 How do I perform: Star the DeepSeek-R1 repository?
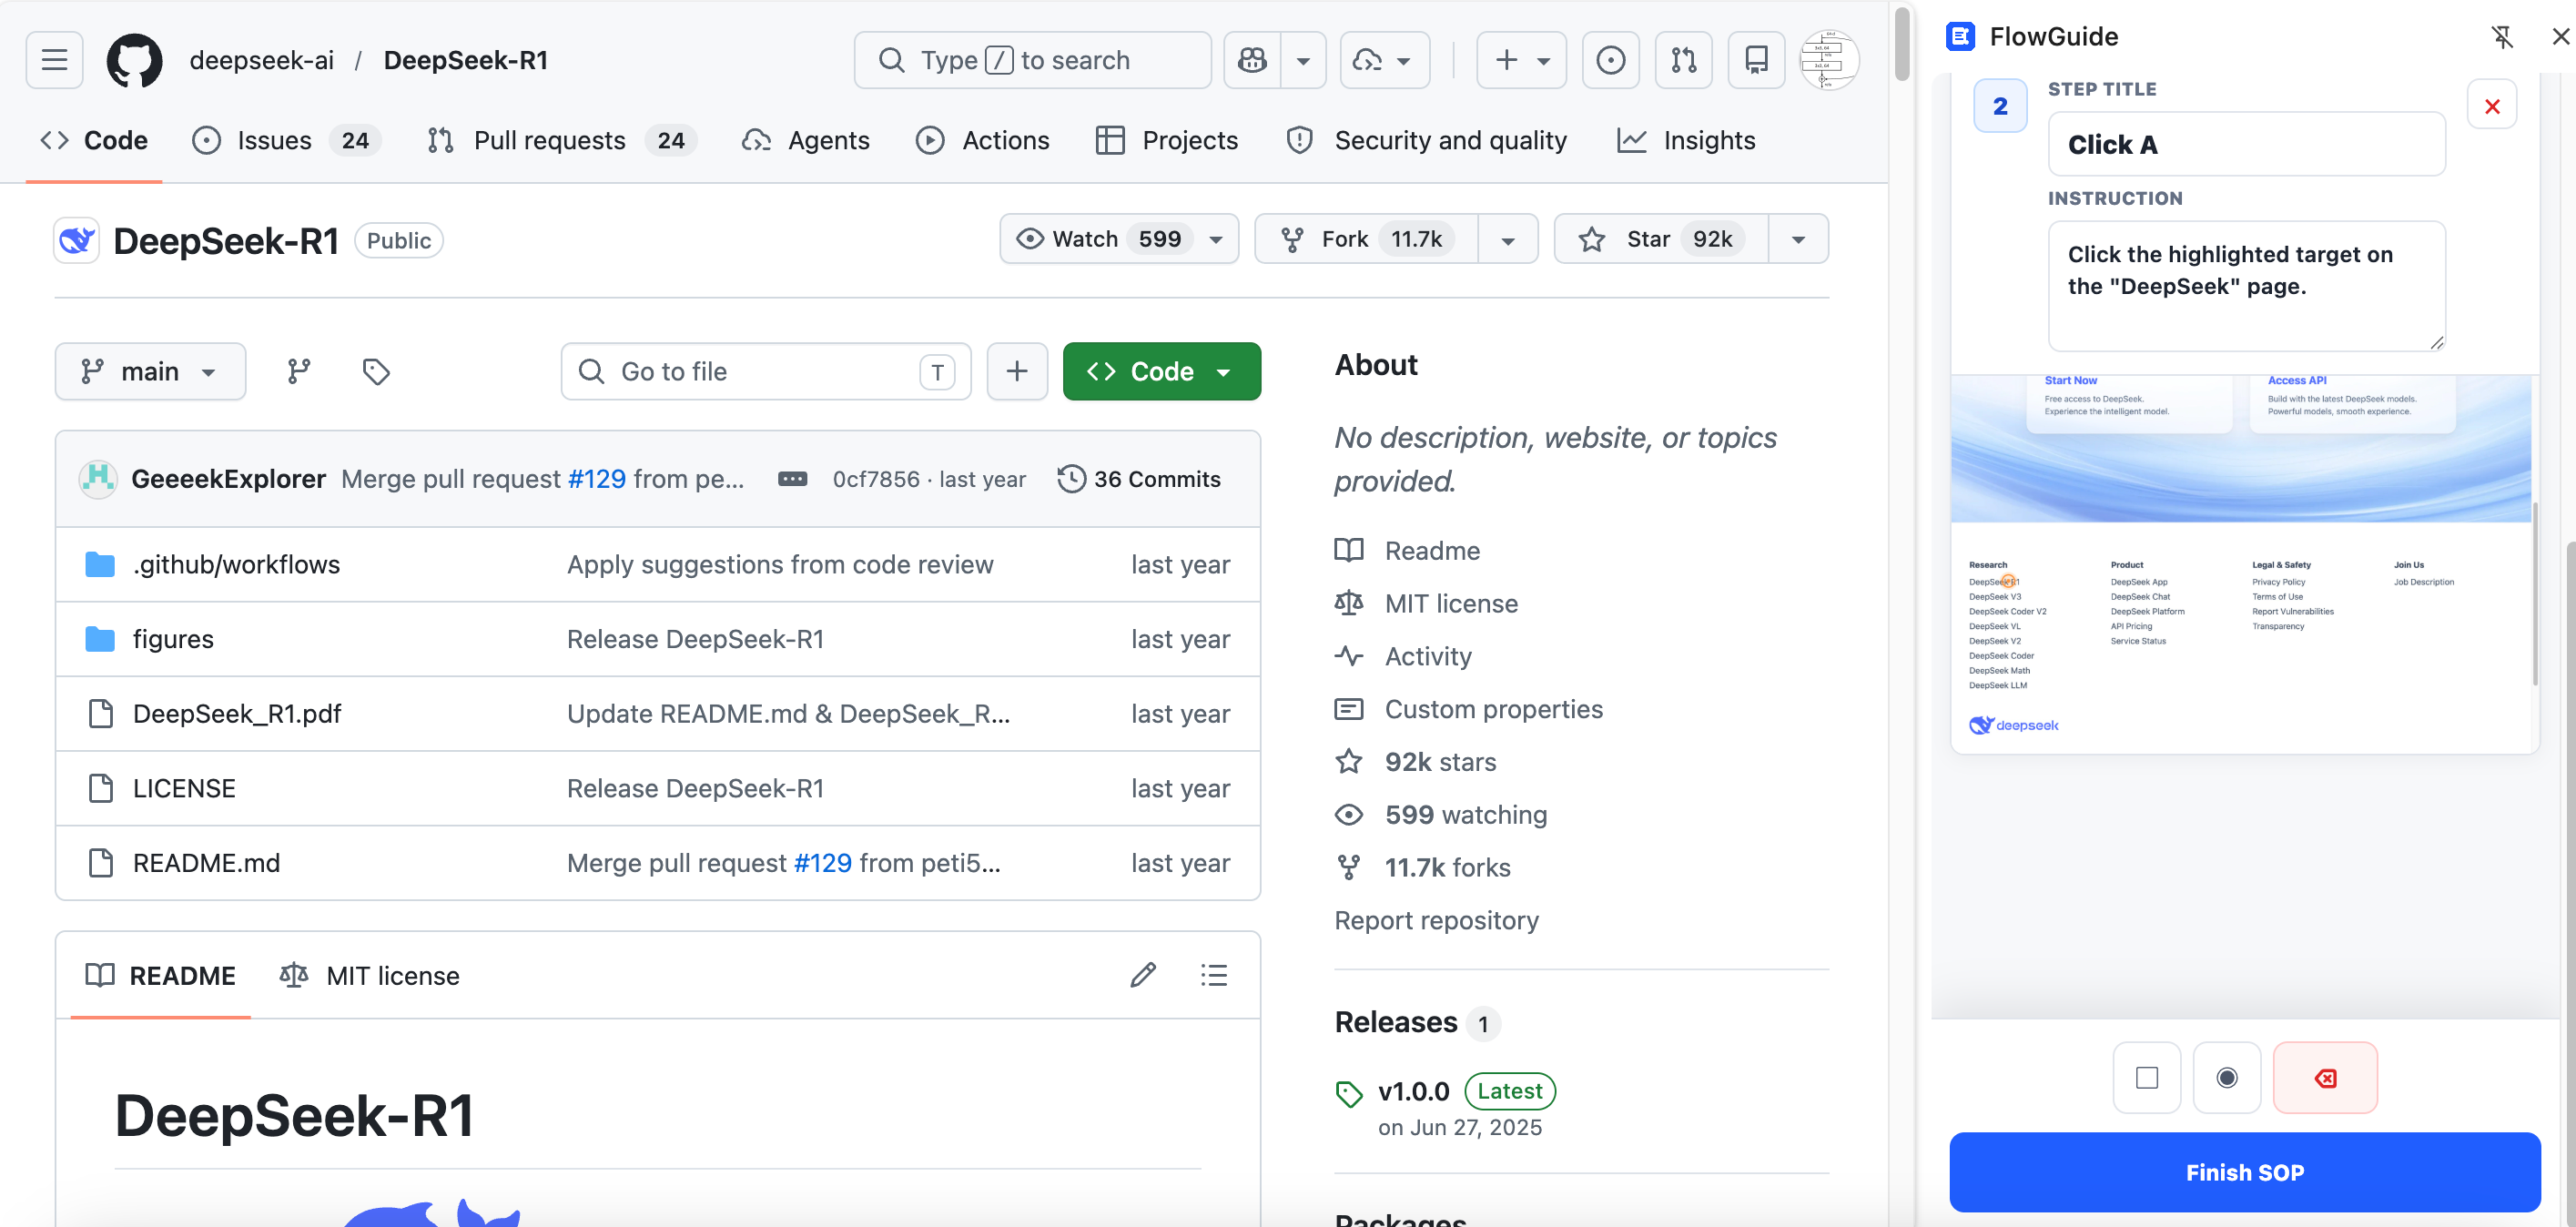point(1661,239)
